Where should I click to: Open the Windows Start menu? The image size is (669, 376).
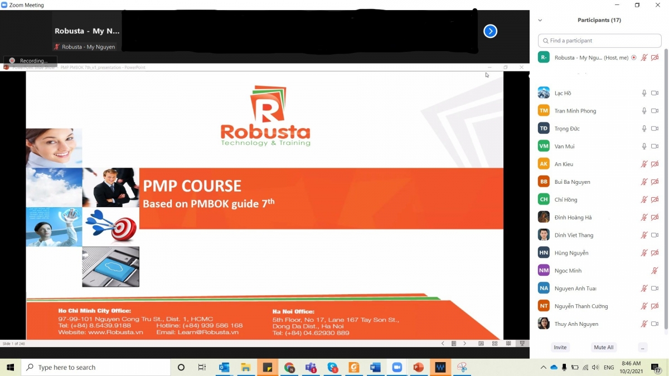(x=10, y=367)
